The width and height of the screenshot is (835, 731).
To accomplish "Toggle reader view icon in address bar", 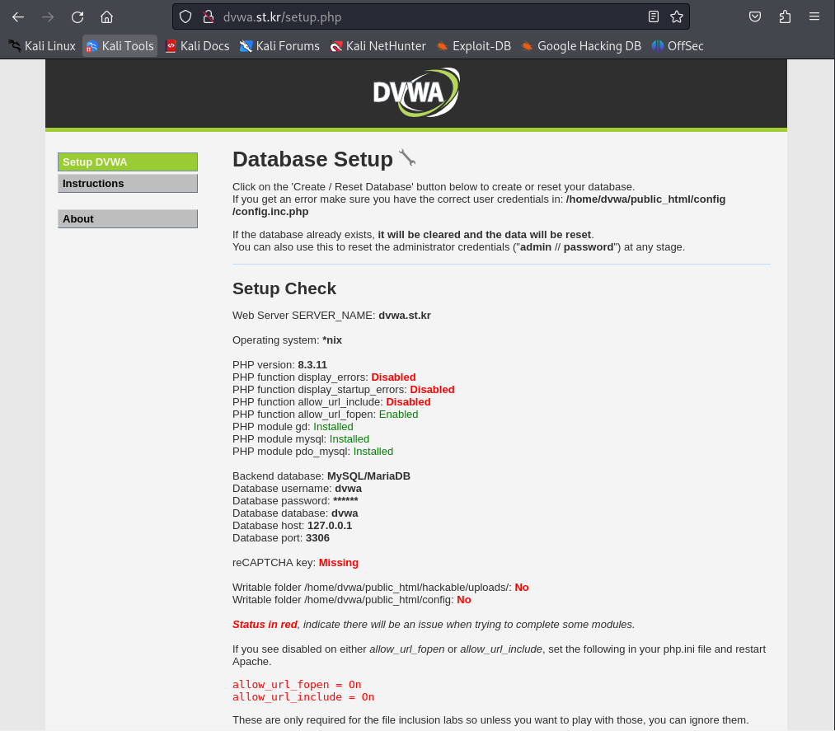I will [x=654, y=17].
